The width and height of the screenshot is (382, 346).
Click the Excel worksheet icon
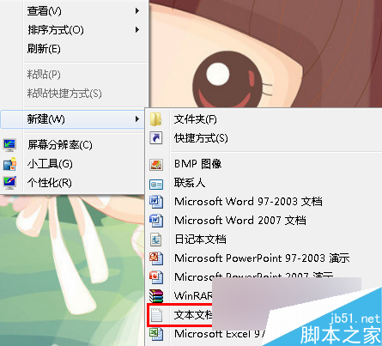pos(156,334)
